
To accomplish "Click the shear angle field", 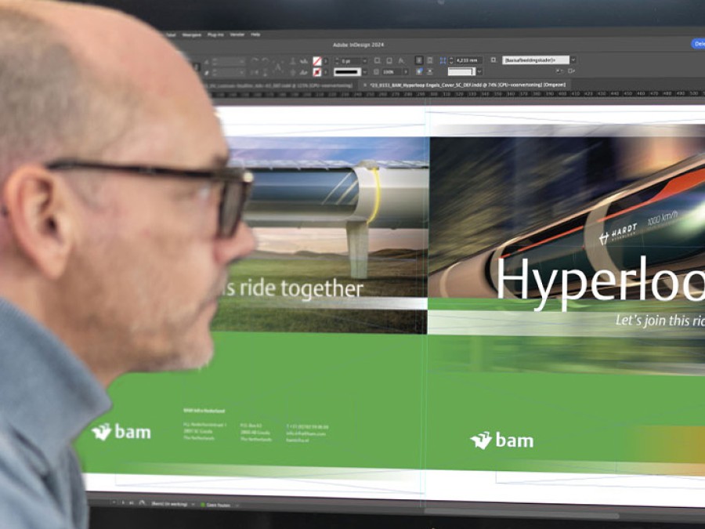I will (229, 72).
